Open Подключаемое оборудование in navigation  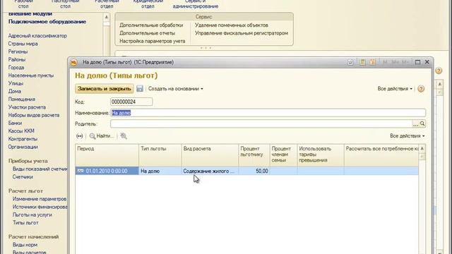47,22
